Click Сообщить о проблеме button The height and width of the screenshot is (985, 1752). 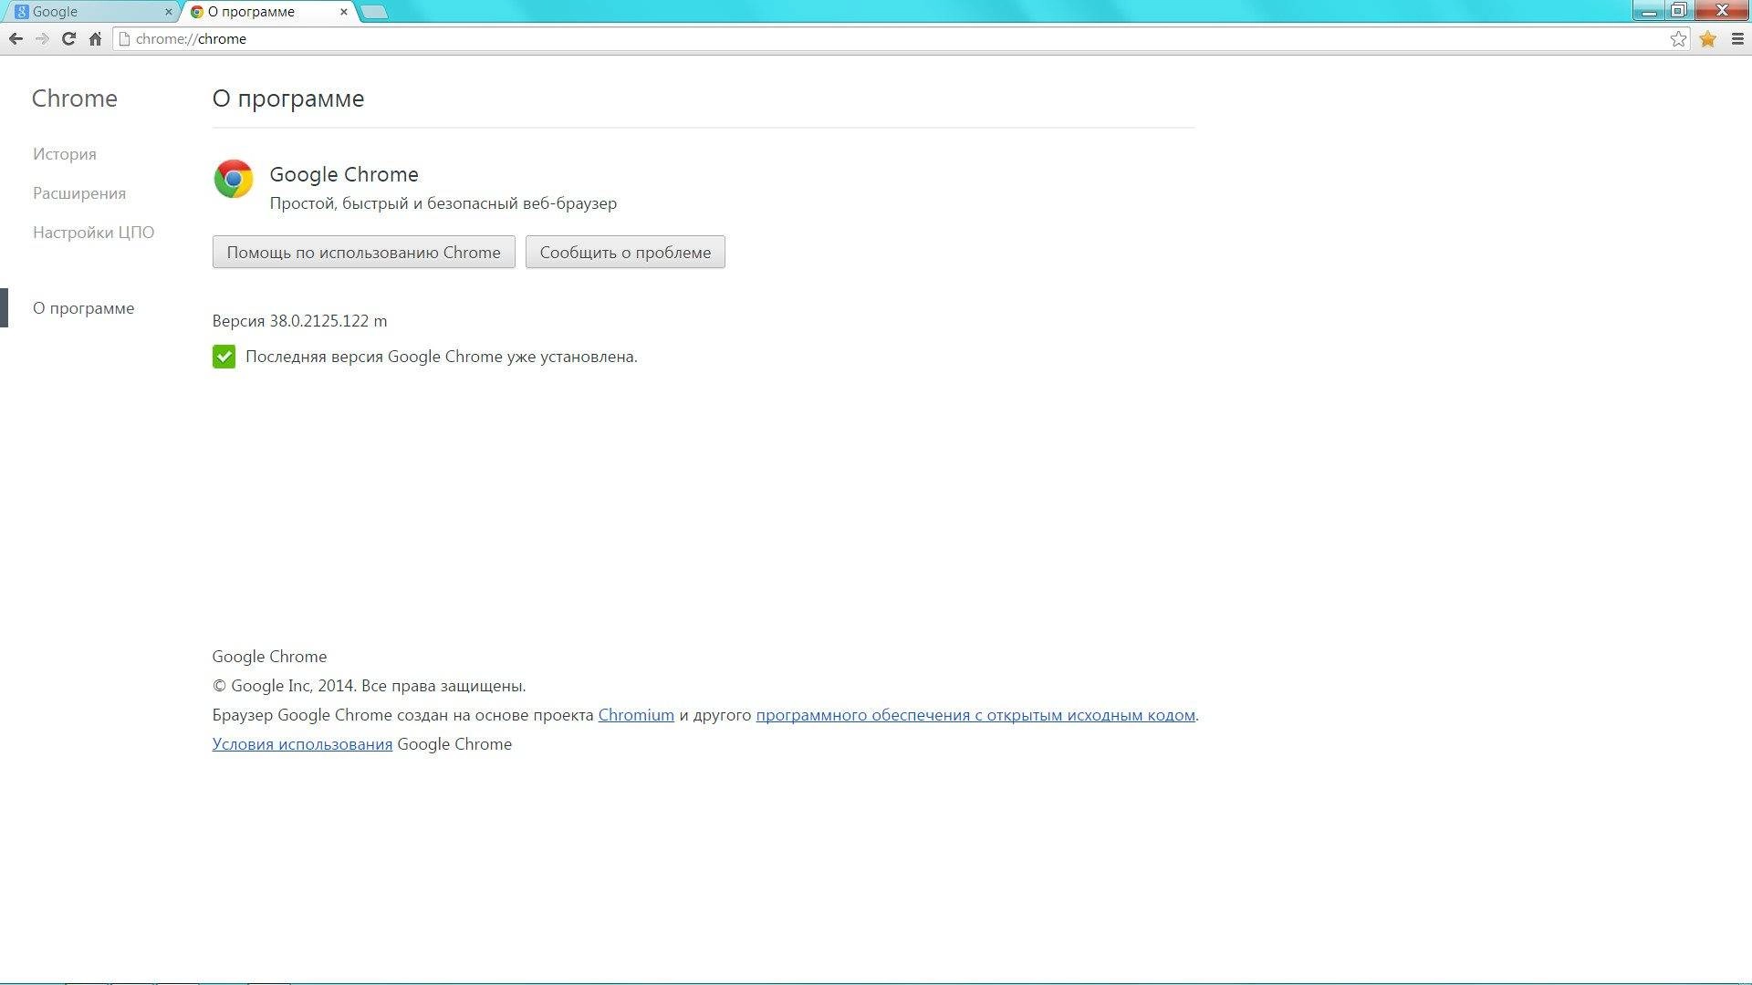click(x=625, y=253)
